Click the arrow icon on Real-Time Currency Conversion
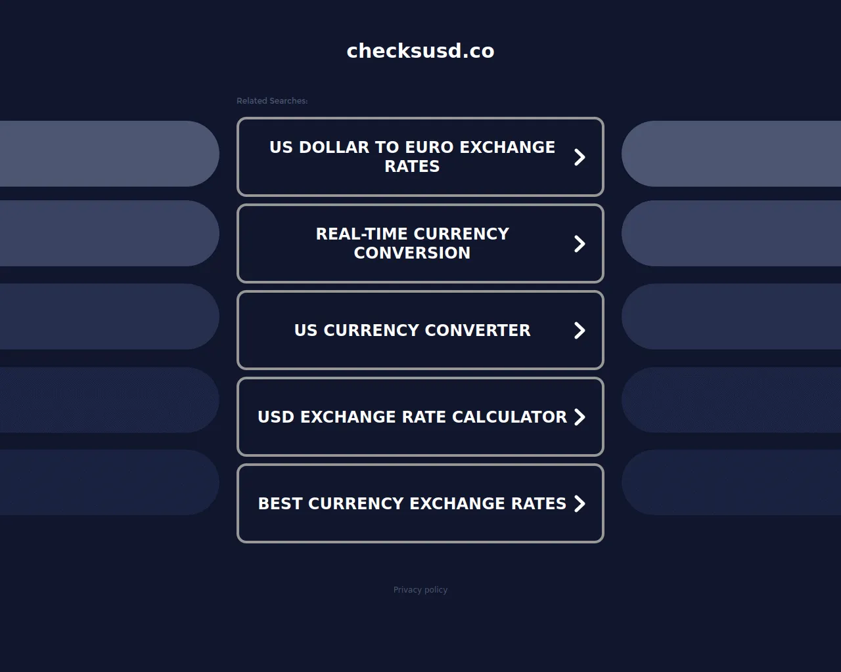This screenshot has width=841, height=672. point(580,243)
